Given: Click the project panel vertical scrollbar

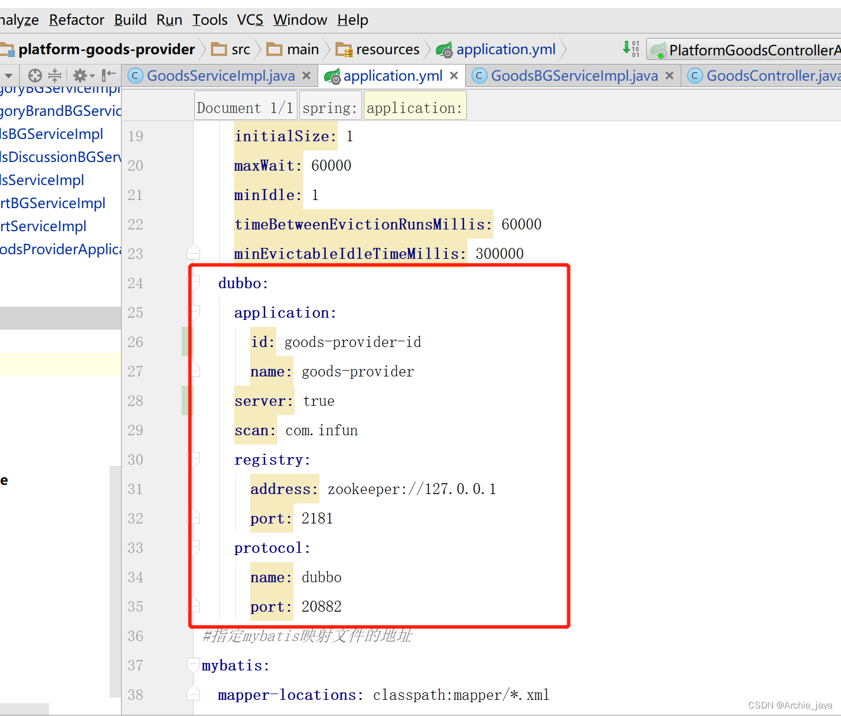Looking at the screenshot, I should [115, 581].
